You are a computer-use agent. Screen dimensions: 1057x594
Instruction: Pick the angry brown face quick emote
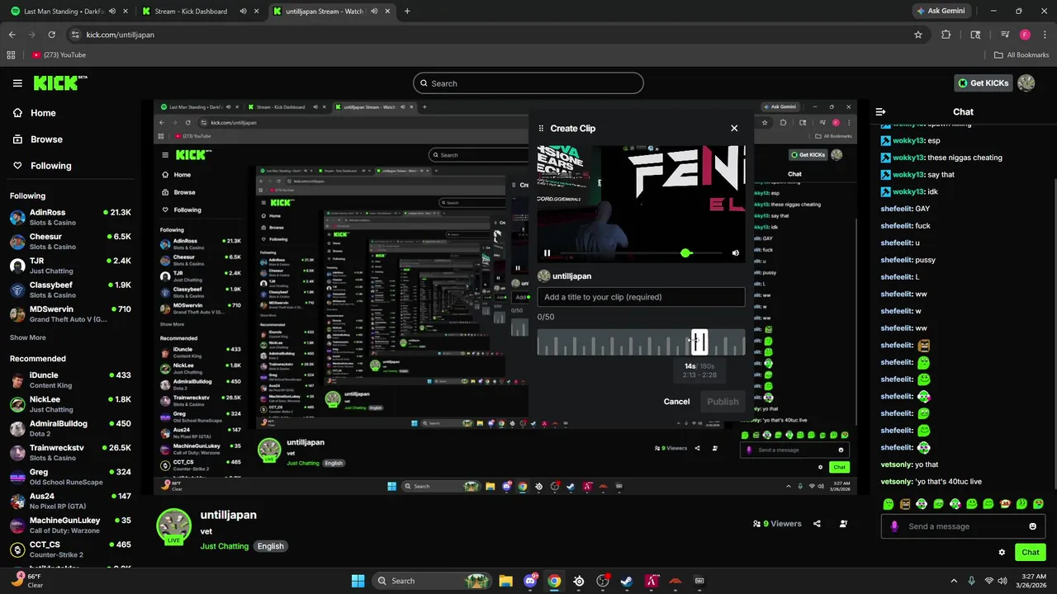click(905, 504)
